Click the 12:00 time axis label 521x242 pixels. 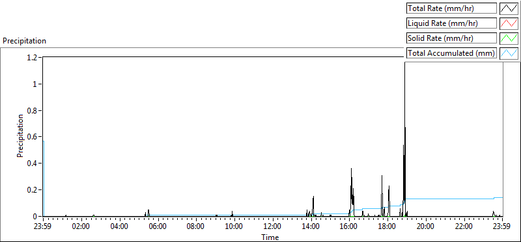pyautogui.click(x=273, y=227)
